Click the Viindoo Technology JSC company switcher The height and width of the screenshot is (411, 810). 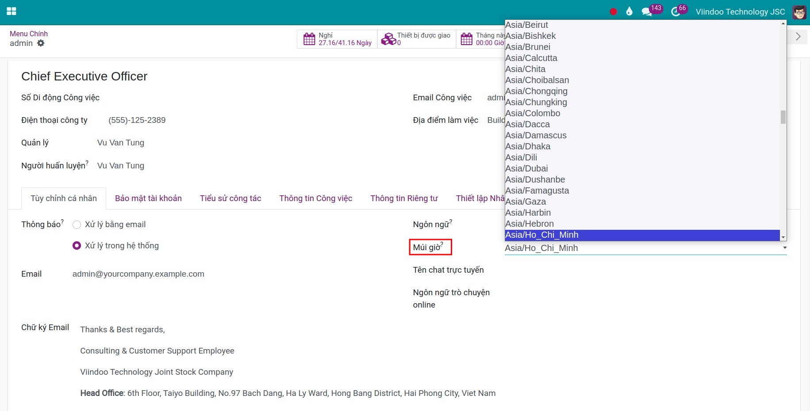coord(740,12)
